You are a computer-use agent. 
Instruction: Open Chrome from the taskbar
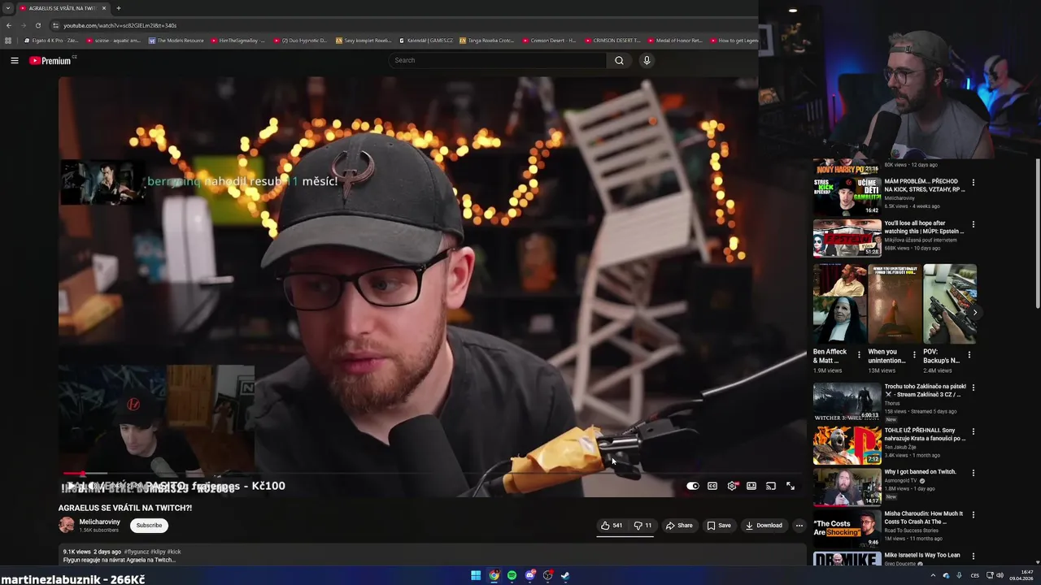(494, 575)
